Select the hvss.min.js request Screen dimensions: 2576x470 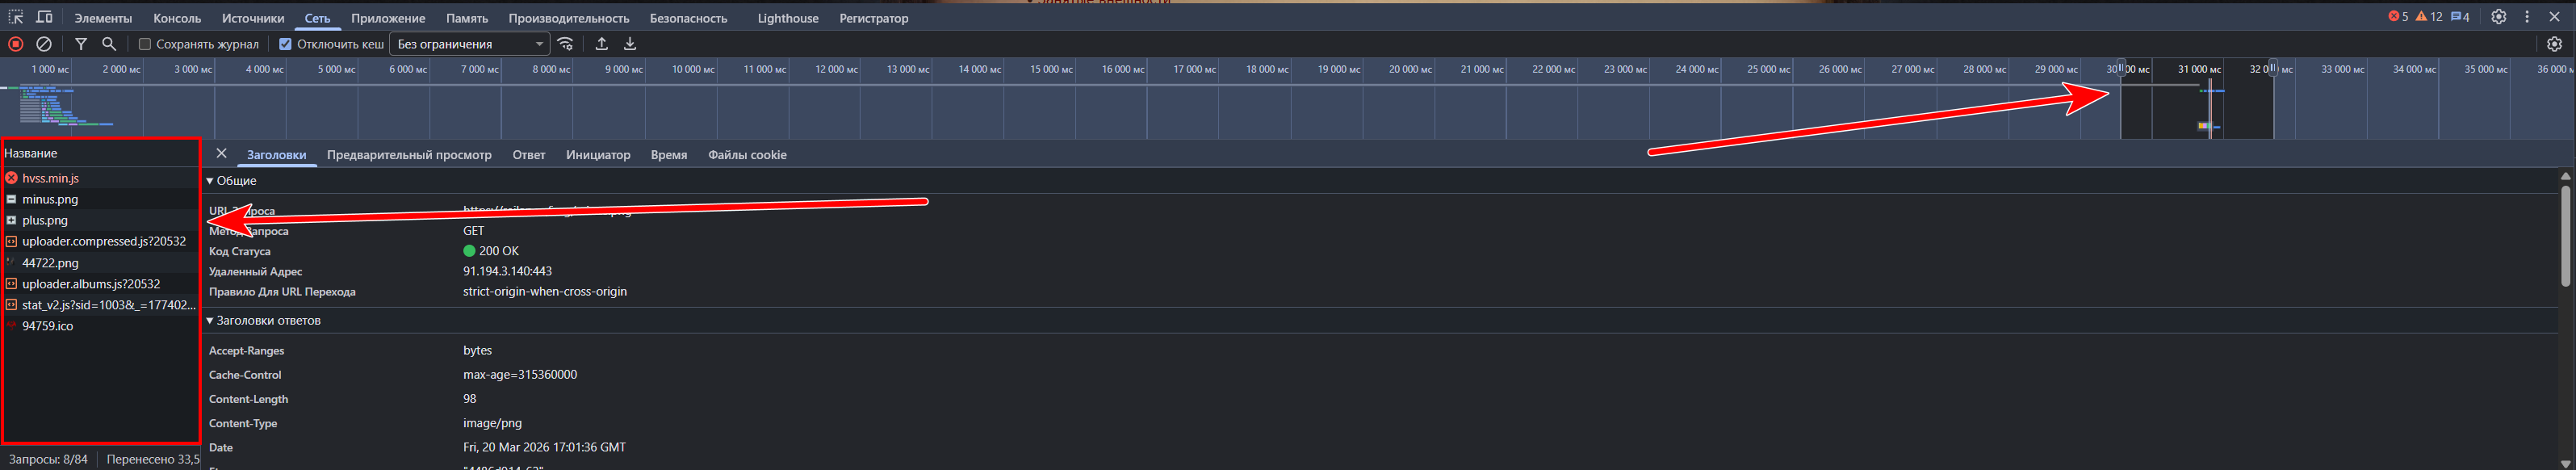point(50,178)
